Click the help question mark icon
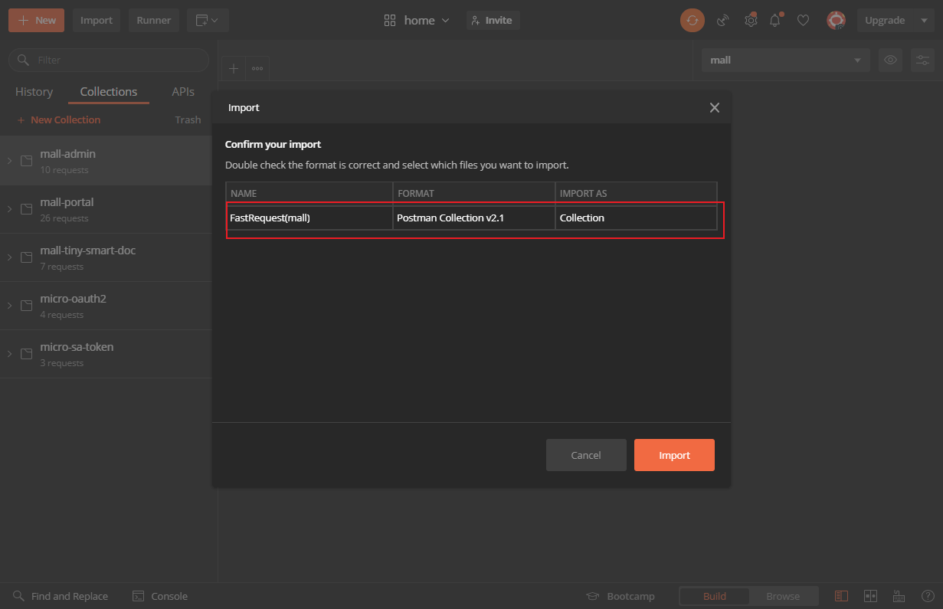 [927, 596]
